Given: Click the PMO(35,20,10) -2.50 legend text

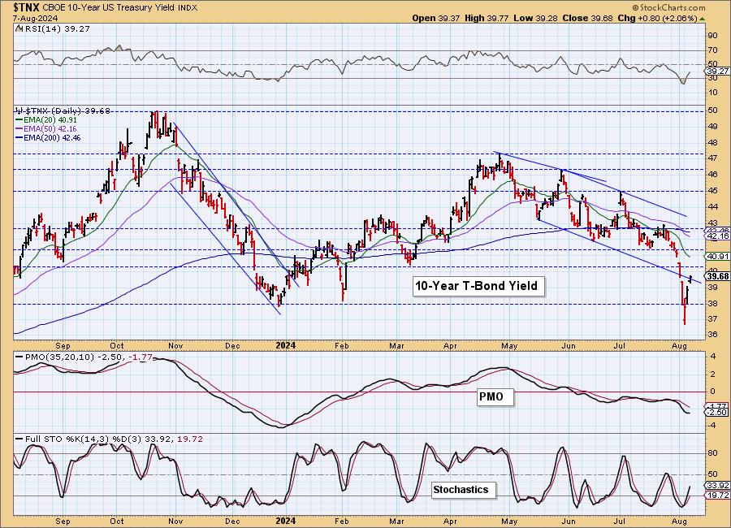Looking at the screenshot, I should 75,357.
